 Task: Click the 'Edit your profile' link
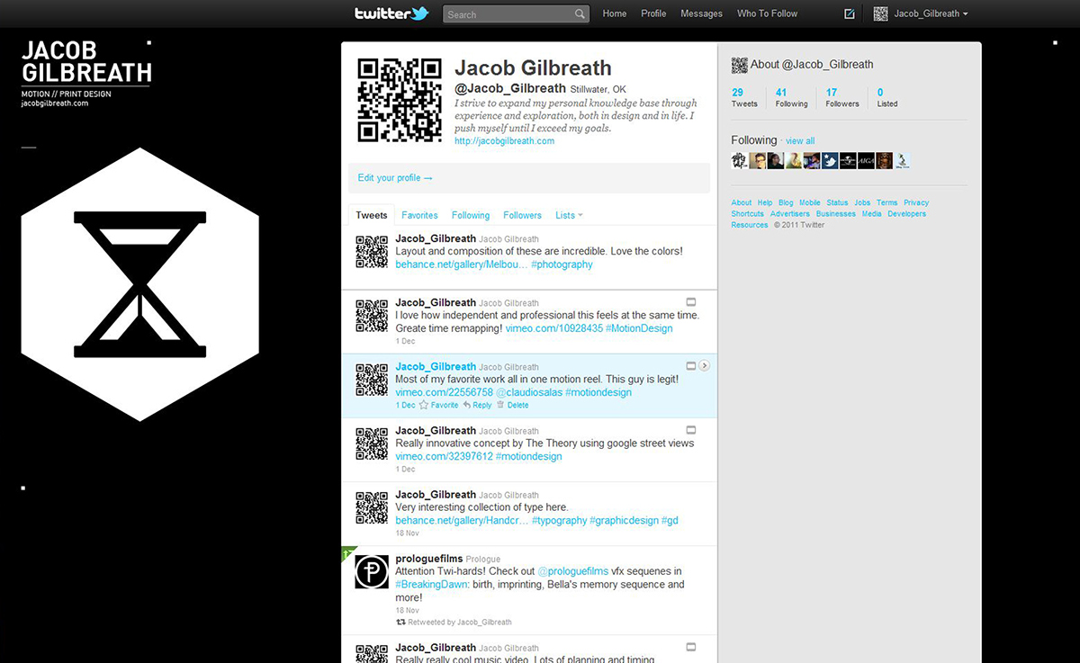coord(395,178)
